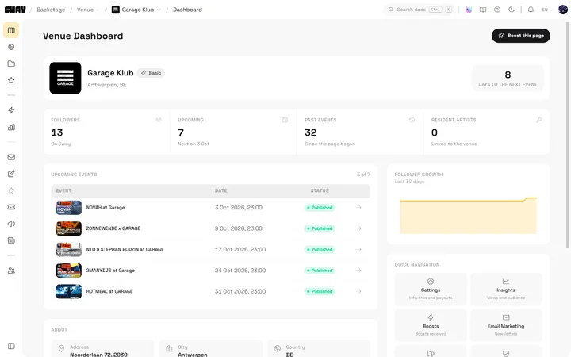Click the 5 of 7 events count
This screenshot has width=571, height=357.
click(x=363, y=175)
